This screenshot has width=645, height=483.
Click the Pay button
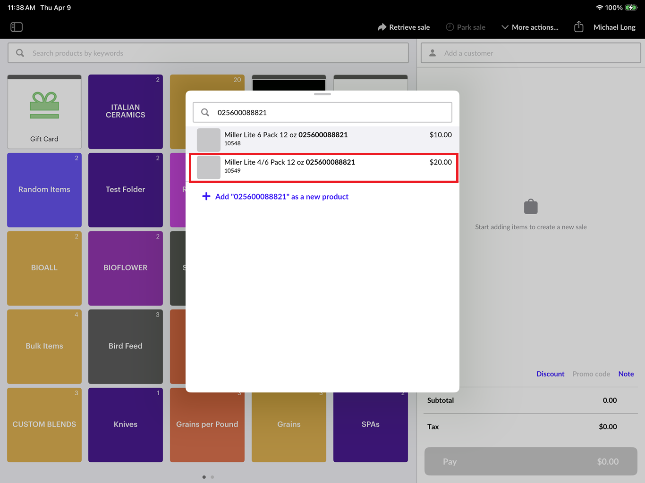tap(531, 461)
